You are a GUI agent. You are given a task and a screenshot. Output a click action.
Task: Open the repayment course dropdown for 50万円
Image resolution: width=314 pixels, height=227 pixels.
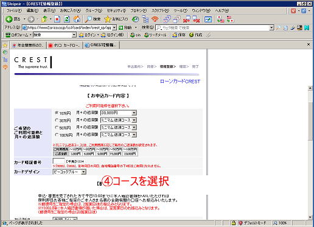pos(119,127)
